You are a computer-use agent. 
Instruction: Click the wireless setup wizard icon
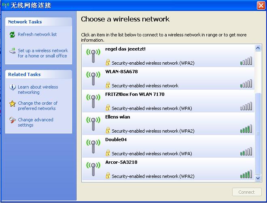13,51
